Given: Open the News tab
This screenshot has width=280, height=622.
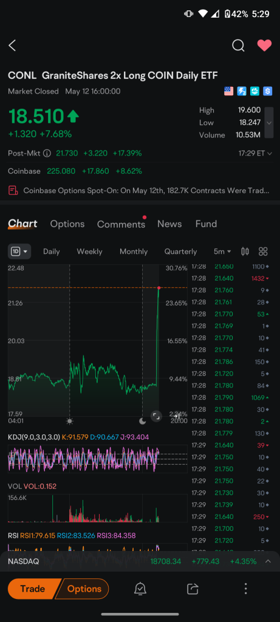Looking at the screenshot, I should pyautogui.click(x=169, y=224).
